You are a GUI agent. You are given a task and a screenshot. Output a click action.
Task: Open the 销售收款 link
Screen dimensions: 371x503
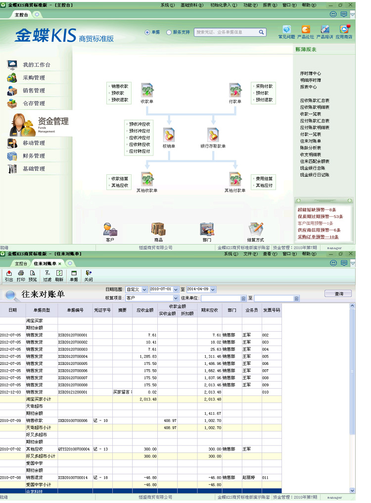click(x=120, y=86)
